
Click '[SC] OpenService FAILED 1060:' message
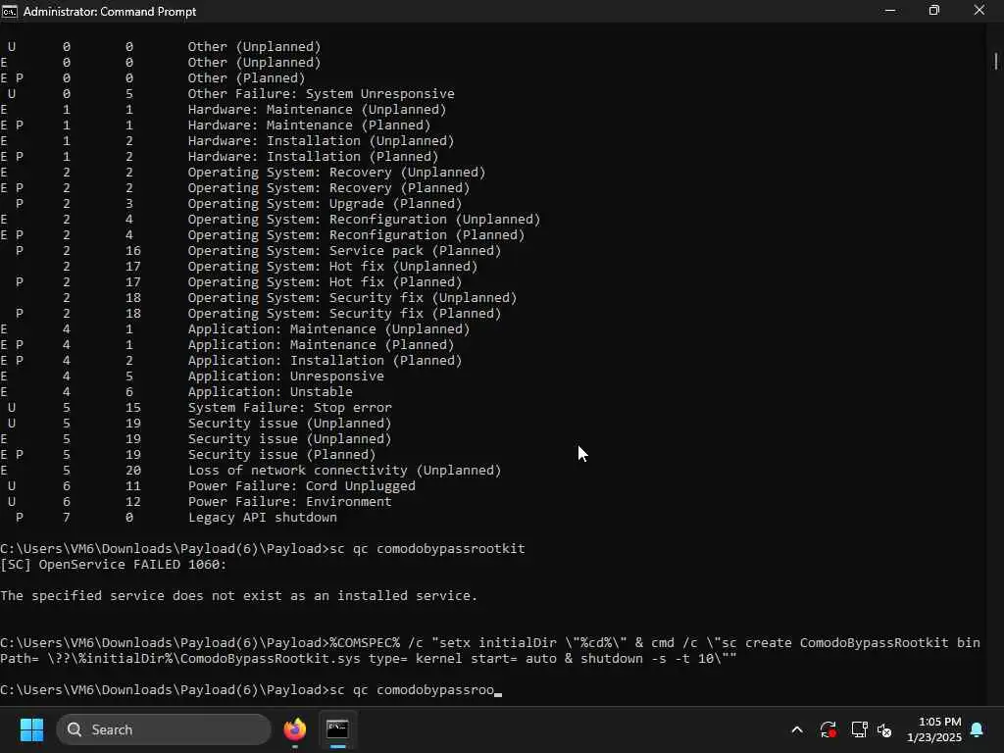(x=114, y=564)
